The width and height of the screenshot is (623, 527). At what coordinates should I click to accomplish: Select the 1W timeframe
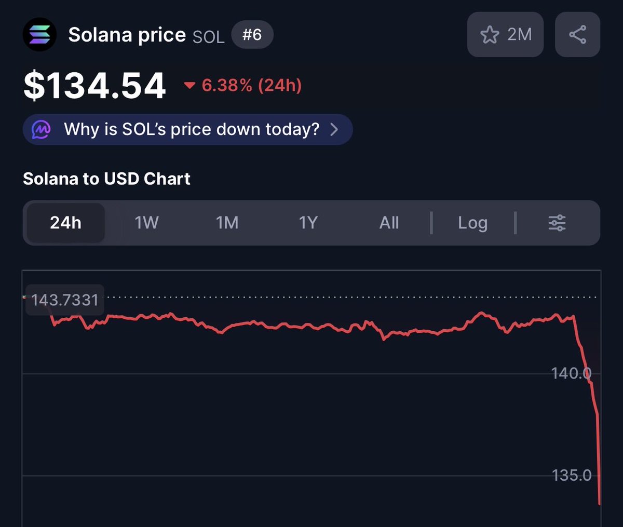click(x=146, y=223)
